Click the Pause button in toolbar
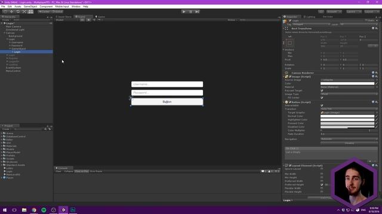 tap(190, 12)
